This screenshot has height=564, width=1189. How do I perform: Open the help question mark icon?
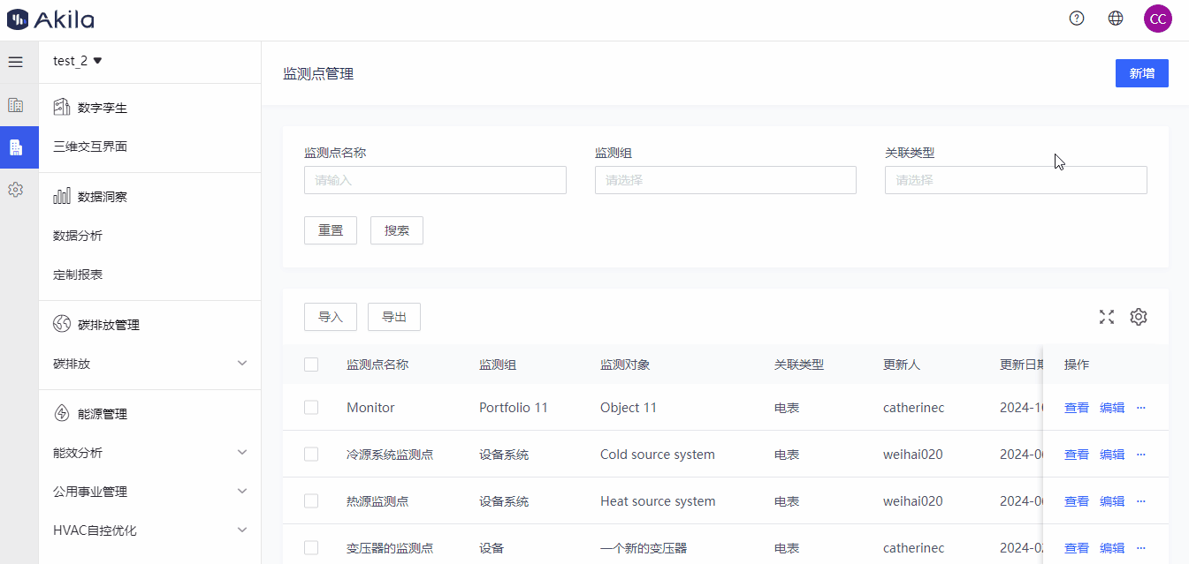[x=1076, y=19]
